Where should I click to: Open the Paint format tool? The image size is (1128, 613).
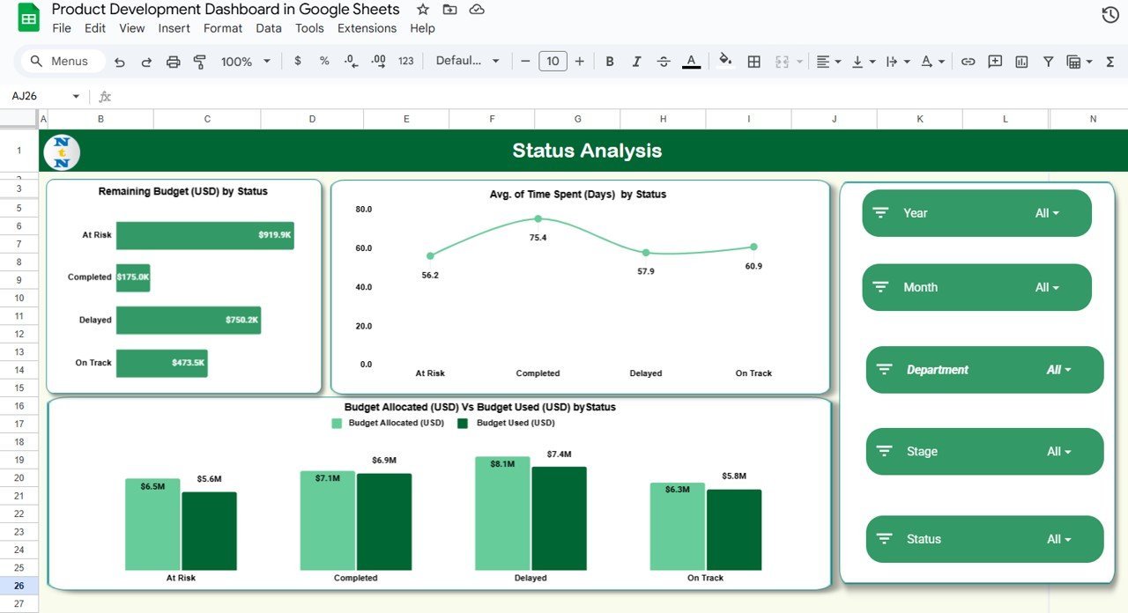point(199,61)
